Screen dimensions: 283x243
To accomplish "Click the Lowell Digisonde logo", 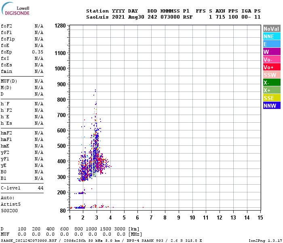I will click(15, 9).
